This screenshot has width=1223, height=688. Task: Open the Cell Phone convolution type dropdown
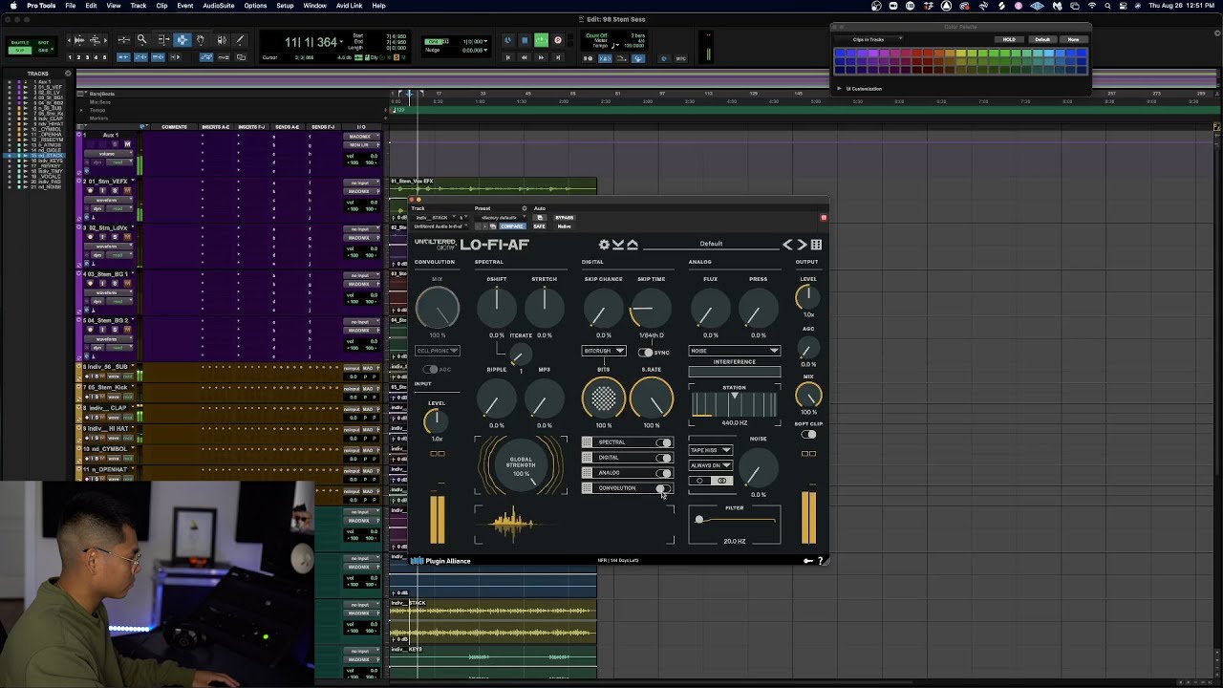(x=438, y=351)
